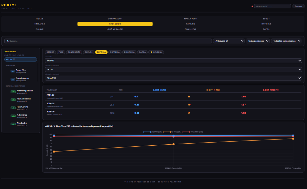
Task: Click the 2021-22 season row
Action: point(173,96)
